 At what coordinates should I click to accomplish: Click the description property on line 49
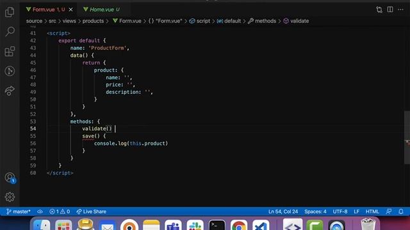point(122,92)
